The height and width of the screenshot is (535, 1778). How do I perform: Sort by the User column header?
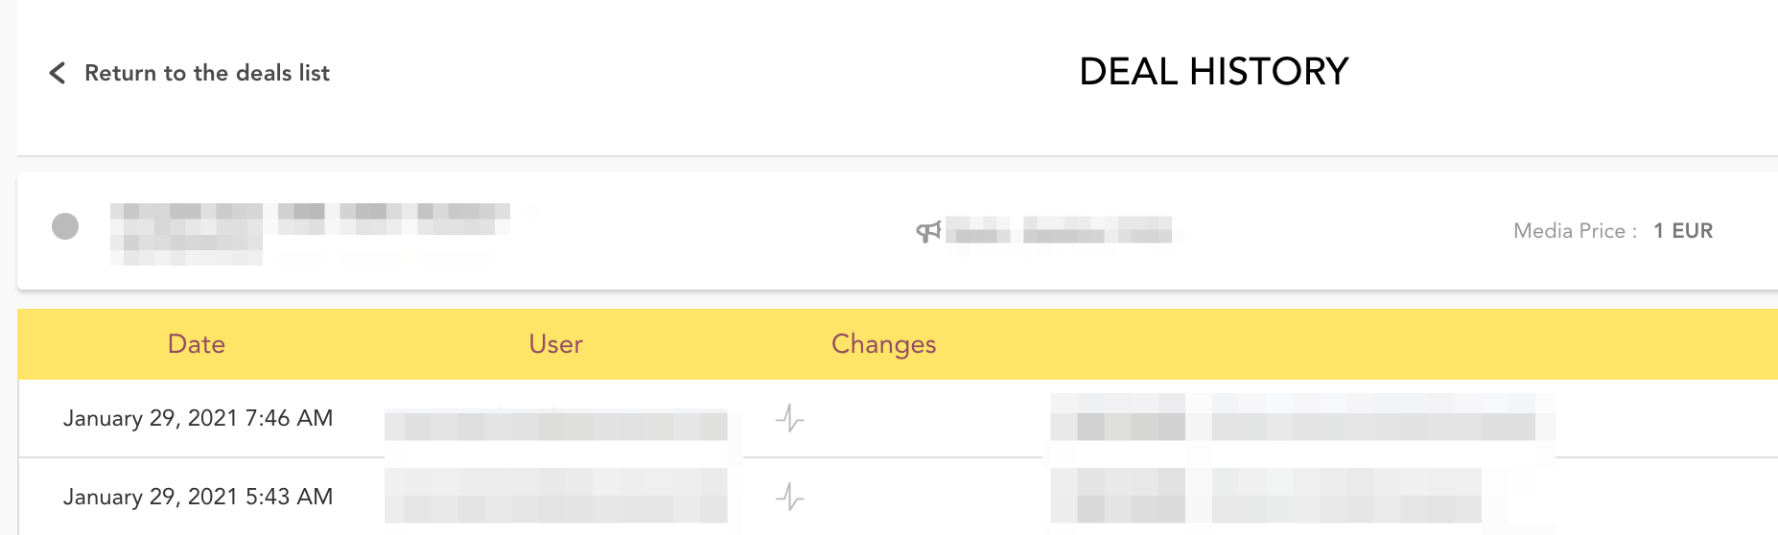[555, 344]
